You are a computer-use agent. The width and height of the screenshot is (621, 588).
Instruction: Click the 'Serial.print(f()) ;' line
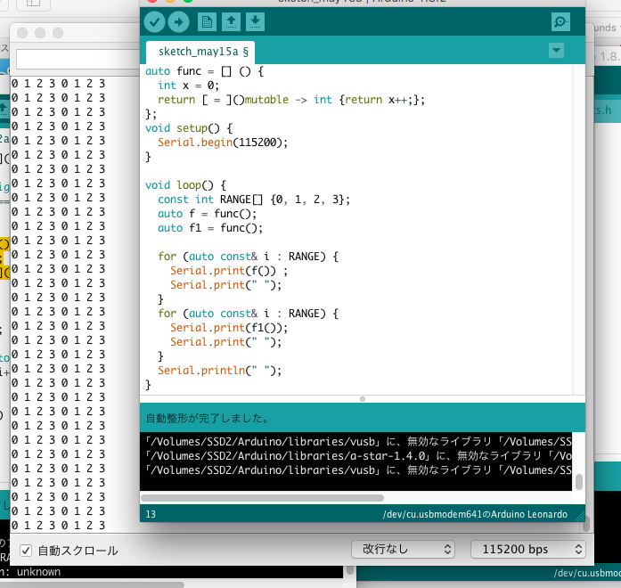point(229,271)
